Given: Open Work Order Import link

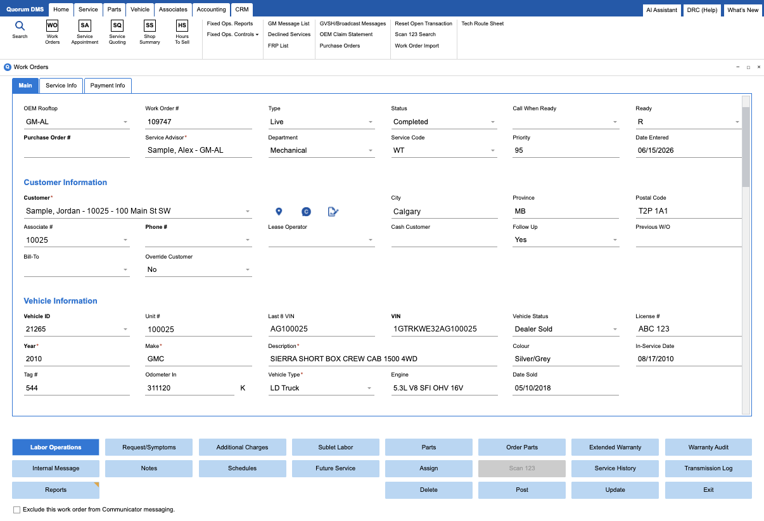Looking at the screenshot, I should pos(417,46).
